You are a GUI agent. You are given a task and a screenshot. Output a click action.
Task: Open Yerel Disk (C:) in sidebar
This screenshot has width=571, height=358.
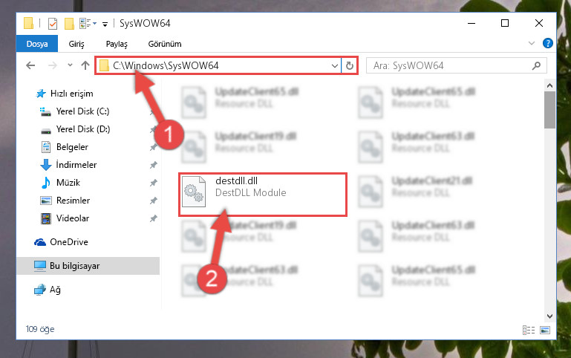coord(82,111)
